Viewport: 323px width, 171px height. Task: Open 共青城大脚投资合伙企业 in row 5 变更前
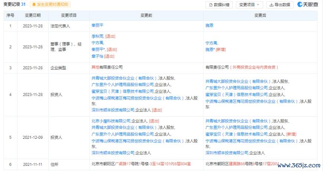(124, 128)
